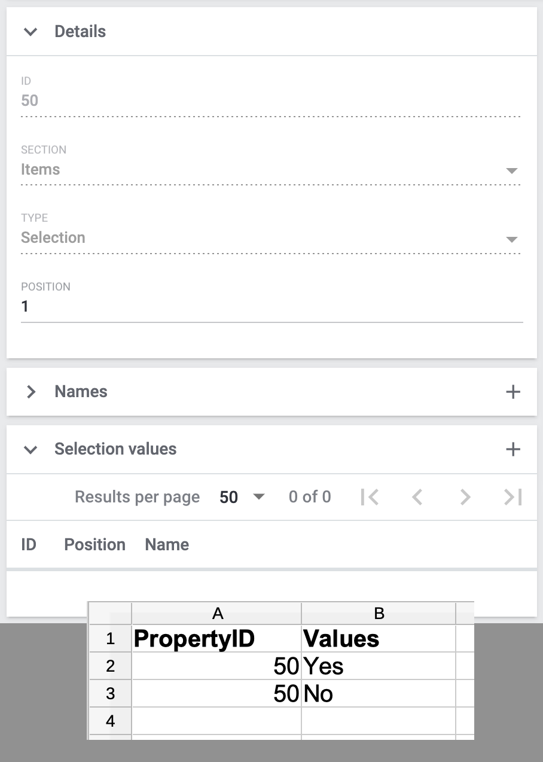Select spreadsheet row 3 header

click(110, 694)
